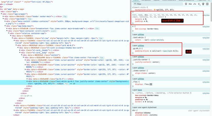Select the div id="app" node
The image size is (212, 116).
click(12, 9)
